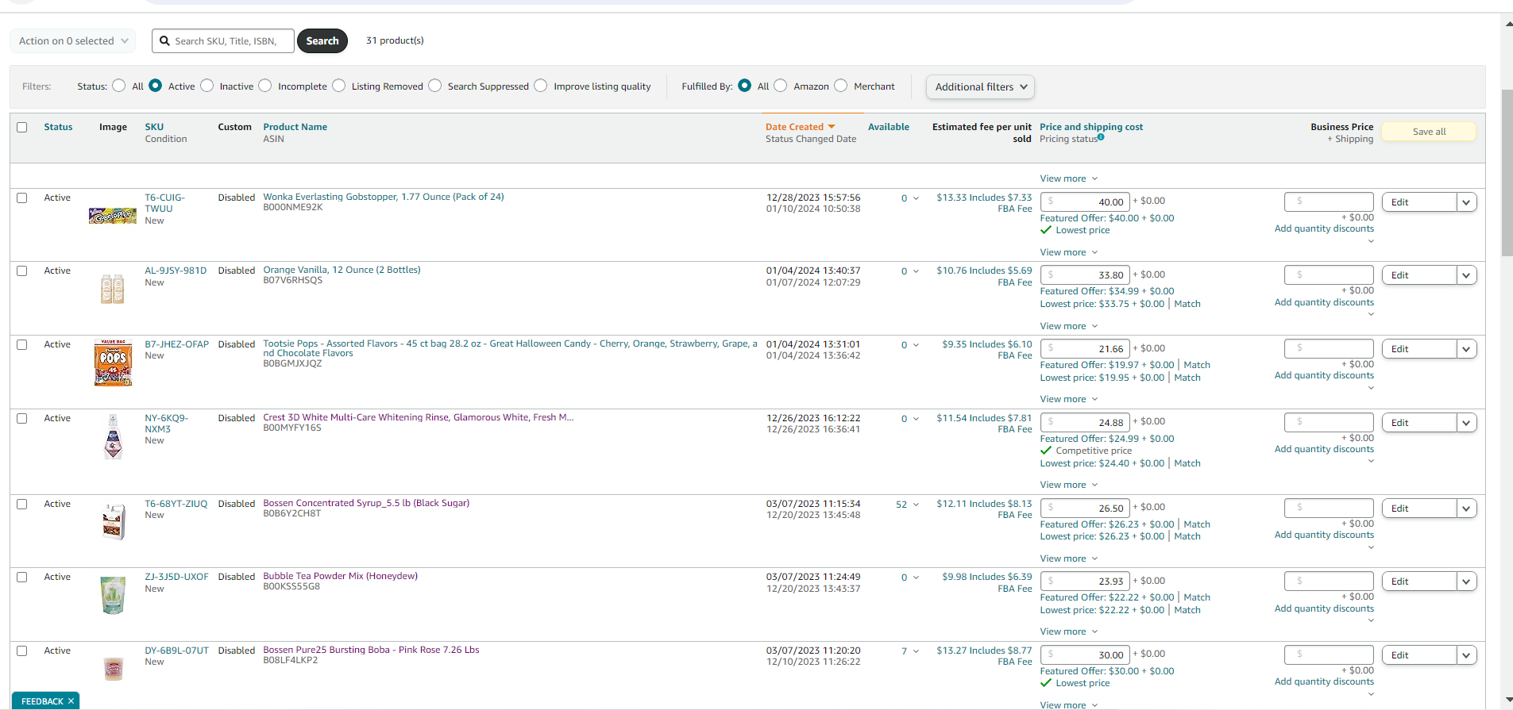Screen dimensions: 1513x710
Task: Open the Crest 3D White rinse product image
Action: tap(113, 436)
